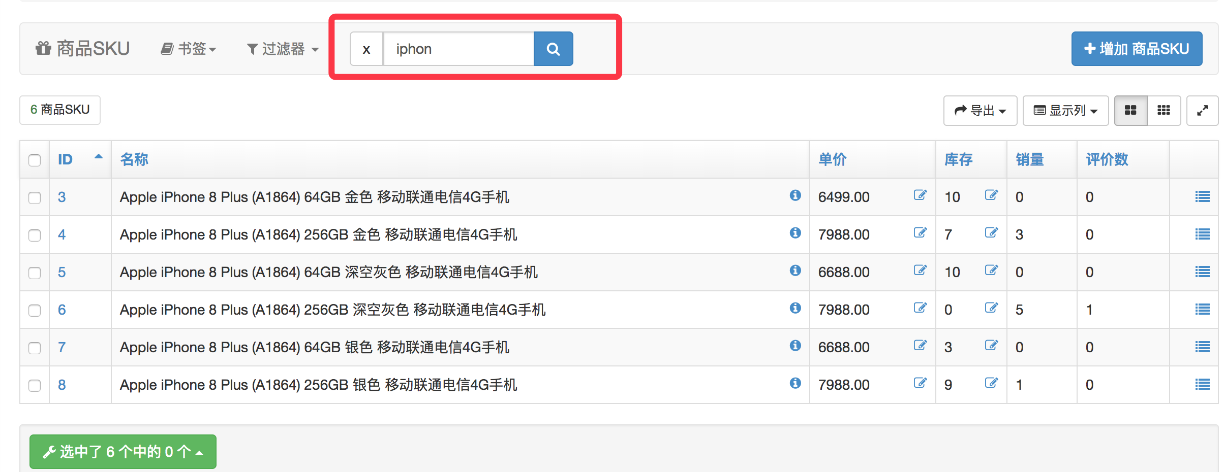The height and width of the screenshot is (472, 1224).
Task: Click name of 256GB 深空灰色 iPhone row
Action: pyautogui.click(x=332, y=310)
